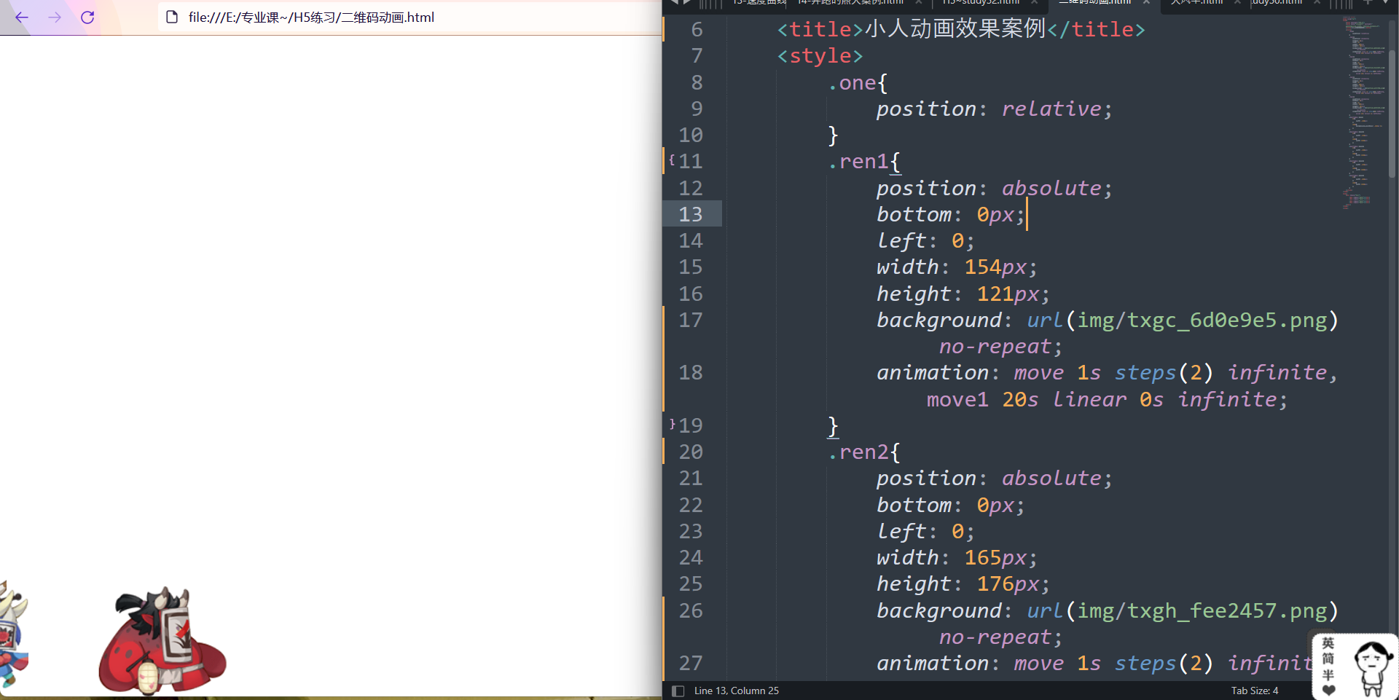Click 'no-repeat' on line 17 continuation
This screenshot has width=1399, height=700.
[x=995, y=346]
